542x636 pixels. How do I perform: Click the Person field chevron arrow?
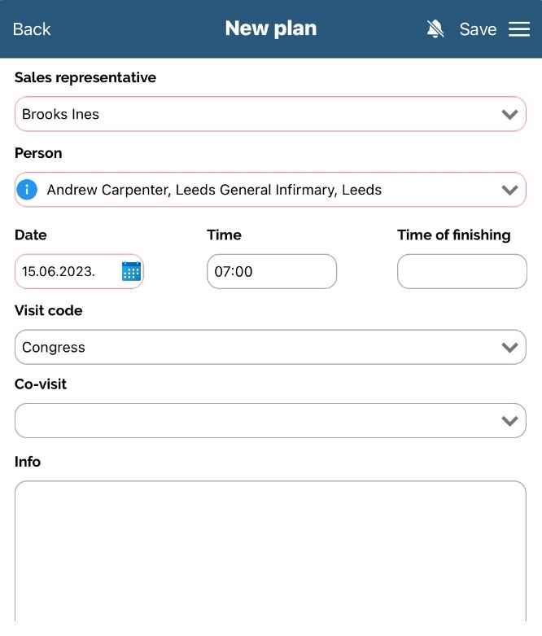[x=510, y=191]
